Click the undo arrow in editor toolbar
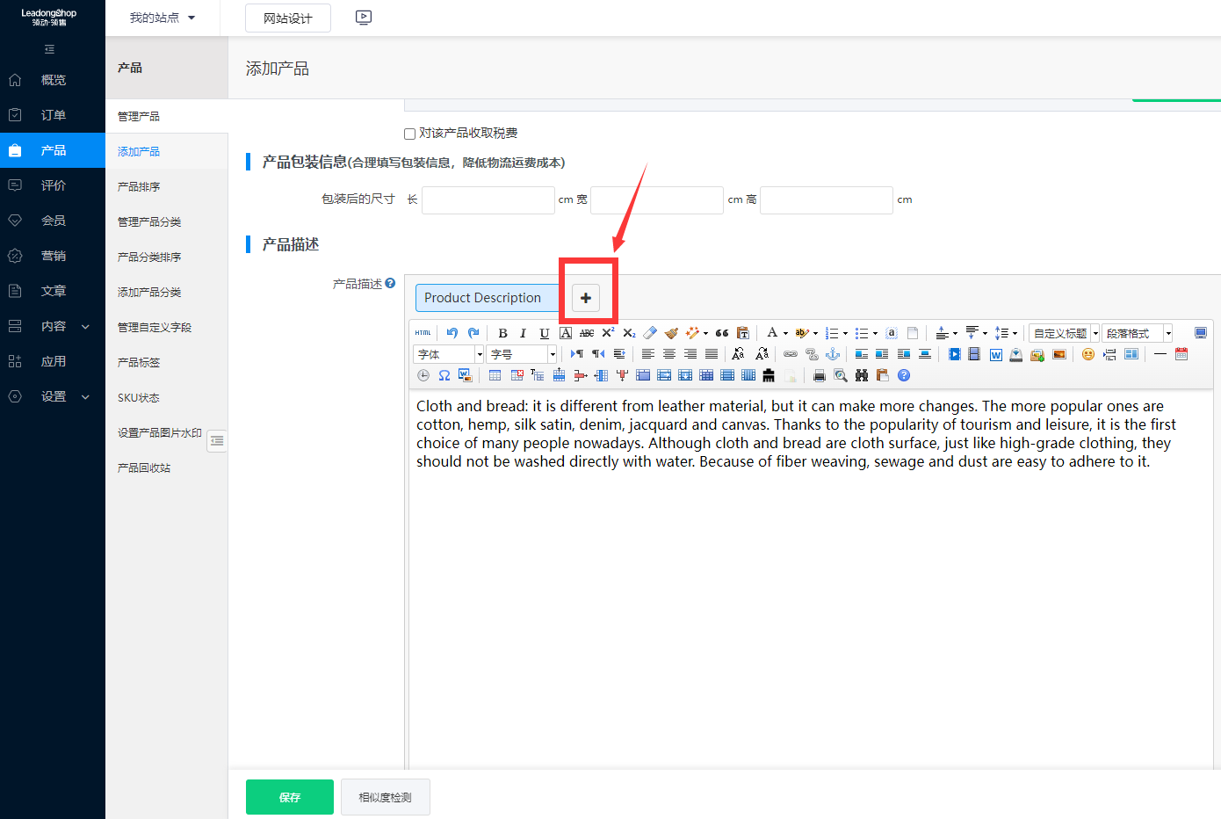This screenshot has width=1221, height=819. (452, 333)
